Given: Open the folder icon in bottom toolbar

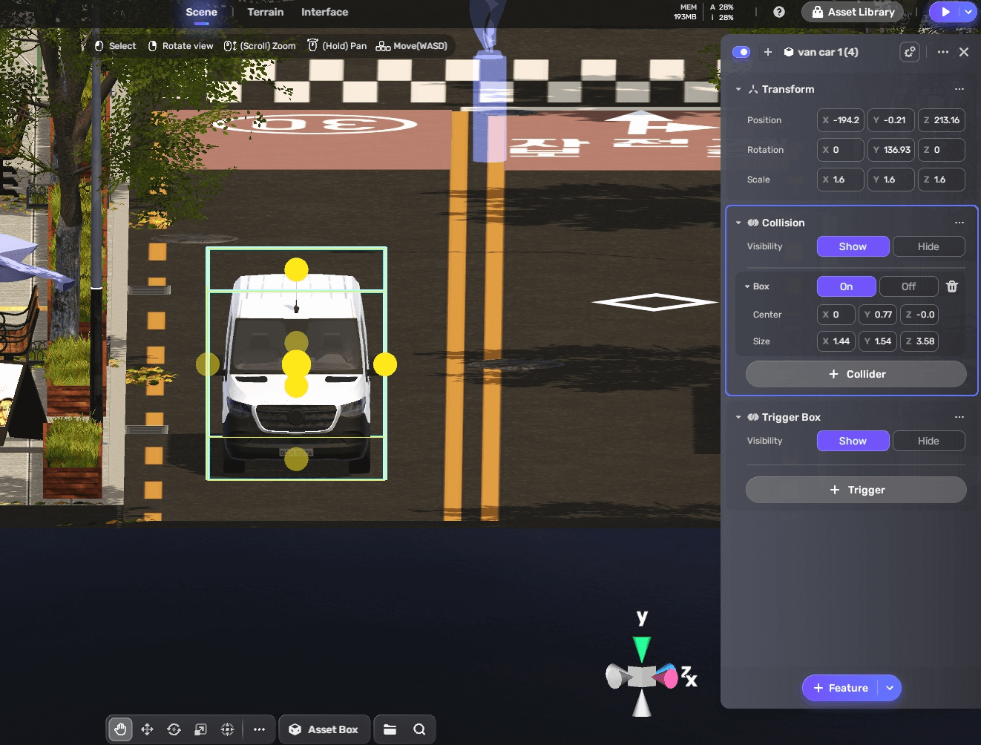Looking at the screenshot, I should pyautogui.click(x=390, y=729).
